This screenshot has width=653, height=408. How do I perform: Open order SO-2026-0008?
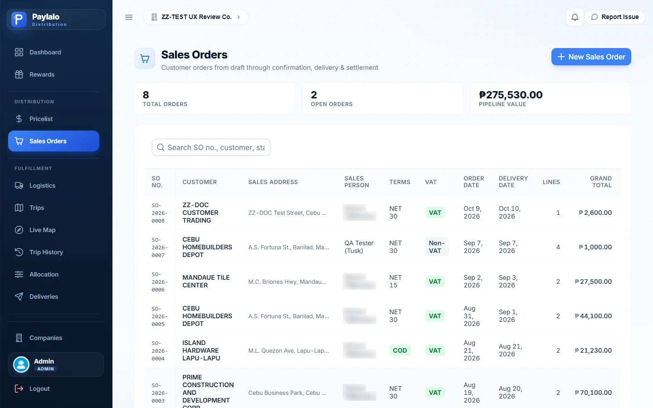point(159,213)
